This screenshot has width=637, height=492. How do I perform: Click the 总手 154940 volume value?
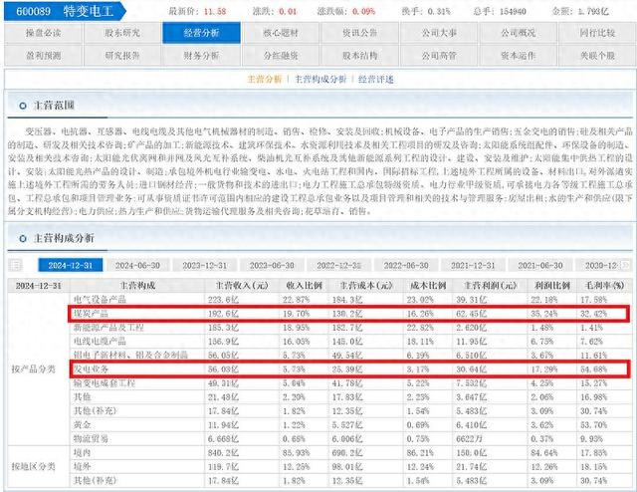[513, 11]
